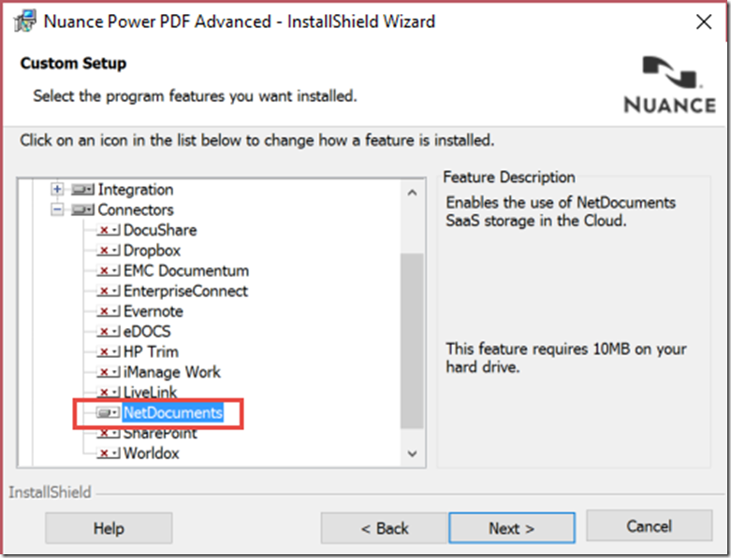
Task: Open Worldox feature install-state icon
Action: pyautogui.click(x=109, y=452)
